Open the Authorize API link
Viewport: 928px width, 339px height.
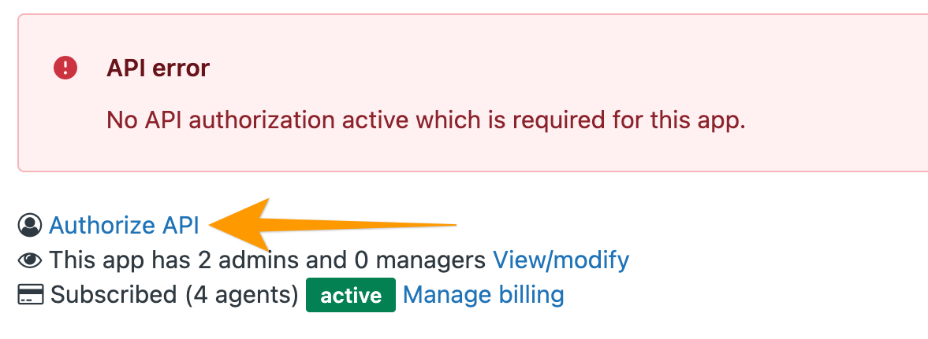pyautogui.click(x=125, y=226)
